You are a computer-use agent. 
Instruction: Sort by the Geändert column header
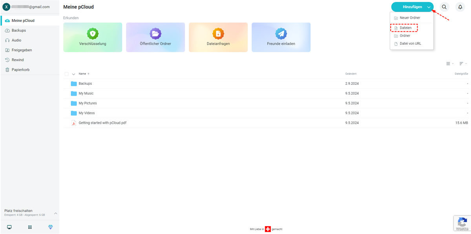coord(351,74)
